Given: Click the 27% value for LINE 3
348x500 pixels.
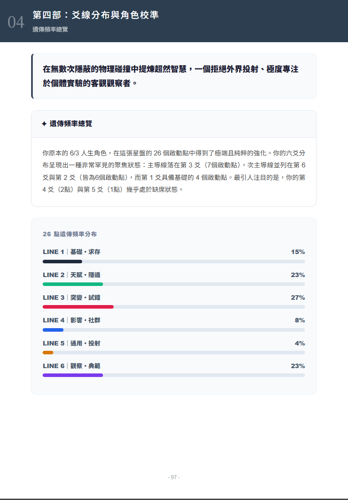Looking at the screenshot, I should point(298,298).
